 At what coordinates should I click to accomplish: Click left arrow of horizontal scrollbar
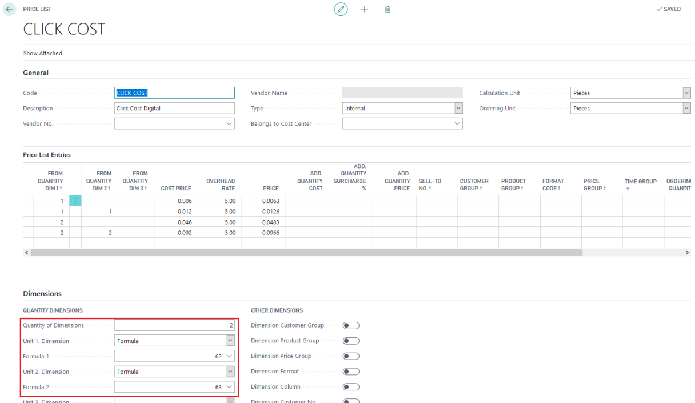click(x=26, y=252)
